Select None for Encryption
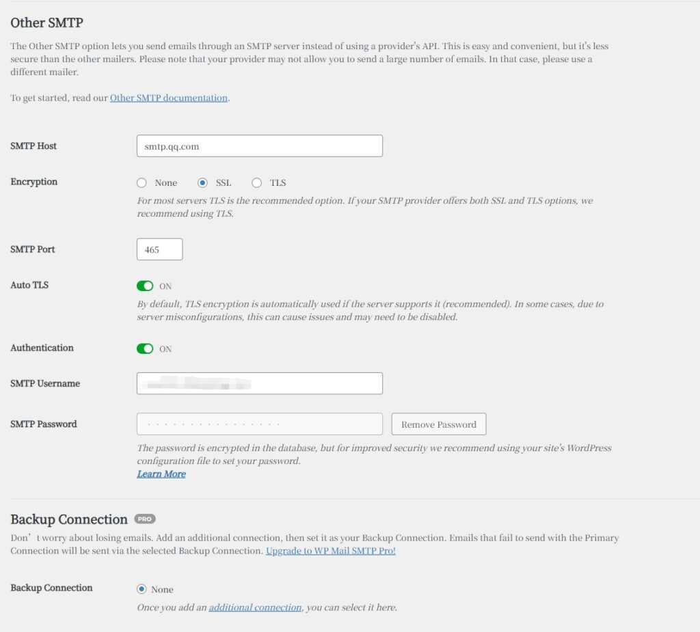Image resolution: width=700 pixels, height=632 pixels. point(142,183)
